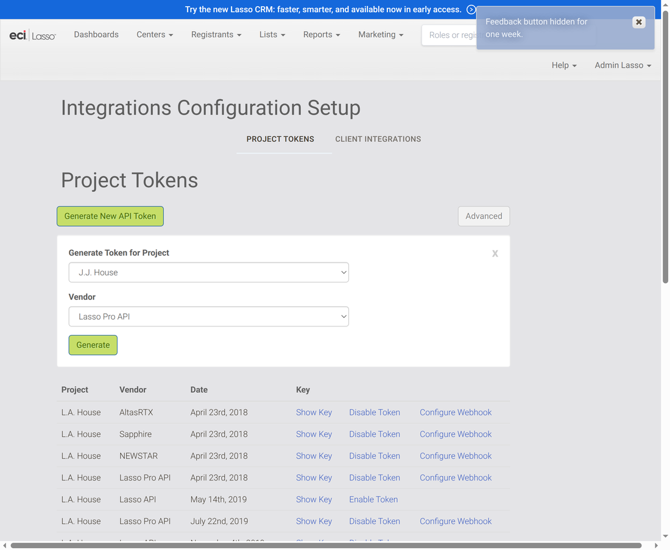Disable Token for the Sapphire vendor
Screen dimensions: 670x550
click(375, 434)
